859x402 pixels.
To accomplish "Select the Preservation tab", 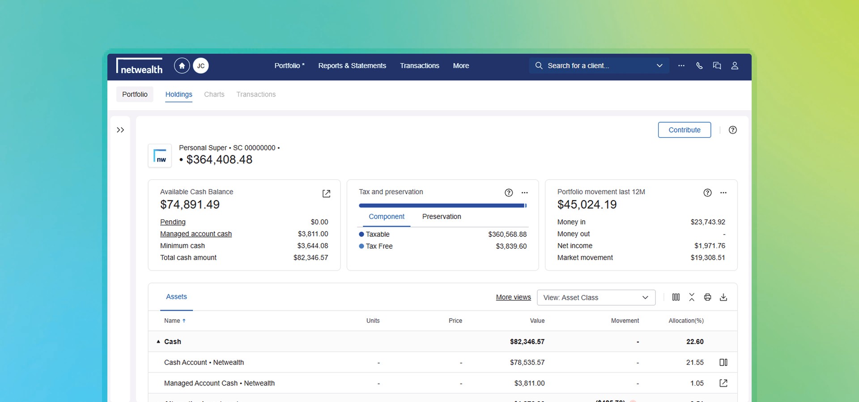I will coord(441,217).
